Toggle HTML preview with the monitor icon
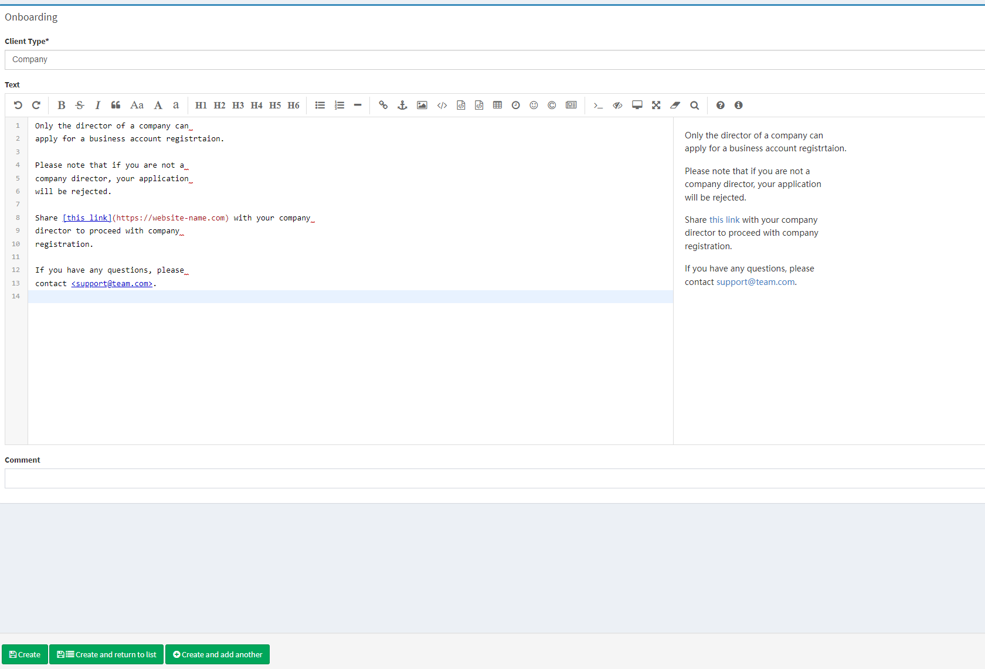 [x=637, y=106]
